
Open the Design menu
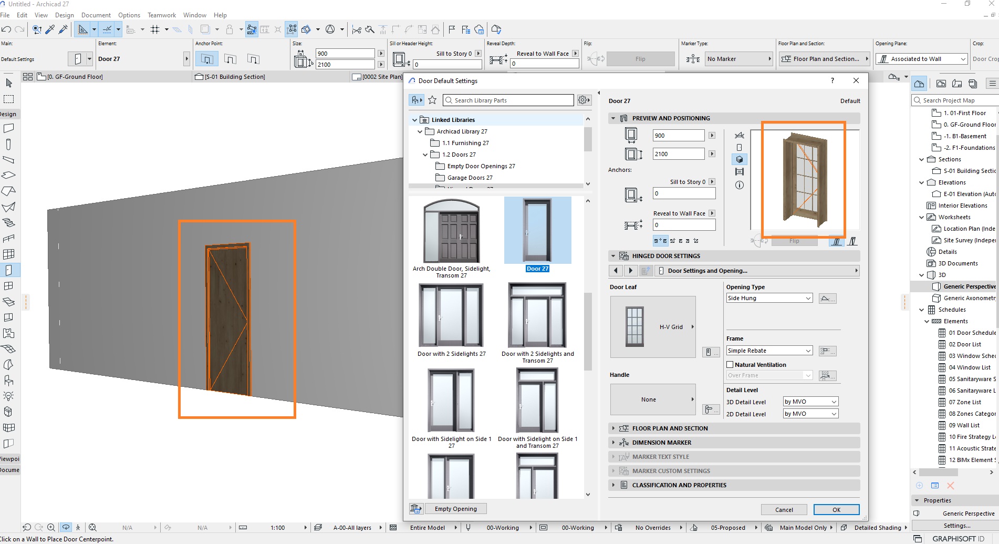point(65,15)
